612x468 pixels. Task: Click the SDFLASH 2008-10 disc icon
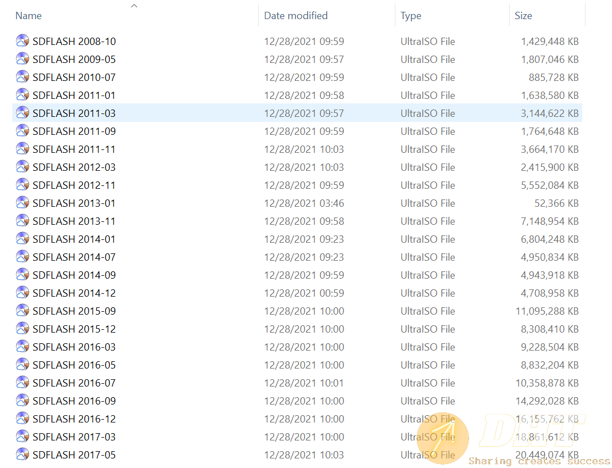pyautogui.click(x=22, y=41)
